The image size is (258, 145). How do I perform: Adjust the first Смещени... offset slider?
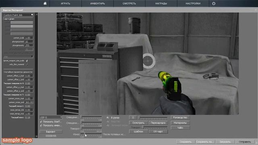[x=92, y=117]
